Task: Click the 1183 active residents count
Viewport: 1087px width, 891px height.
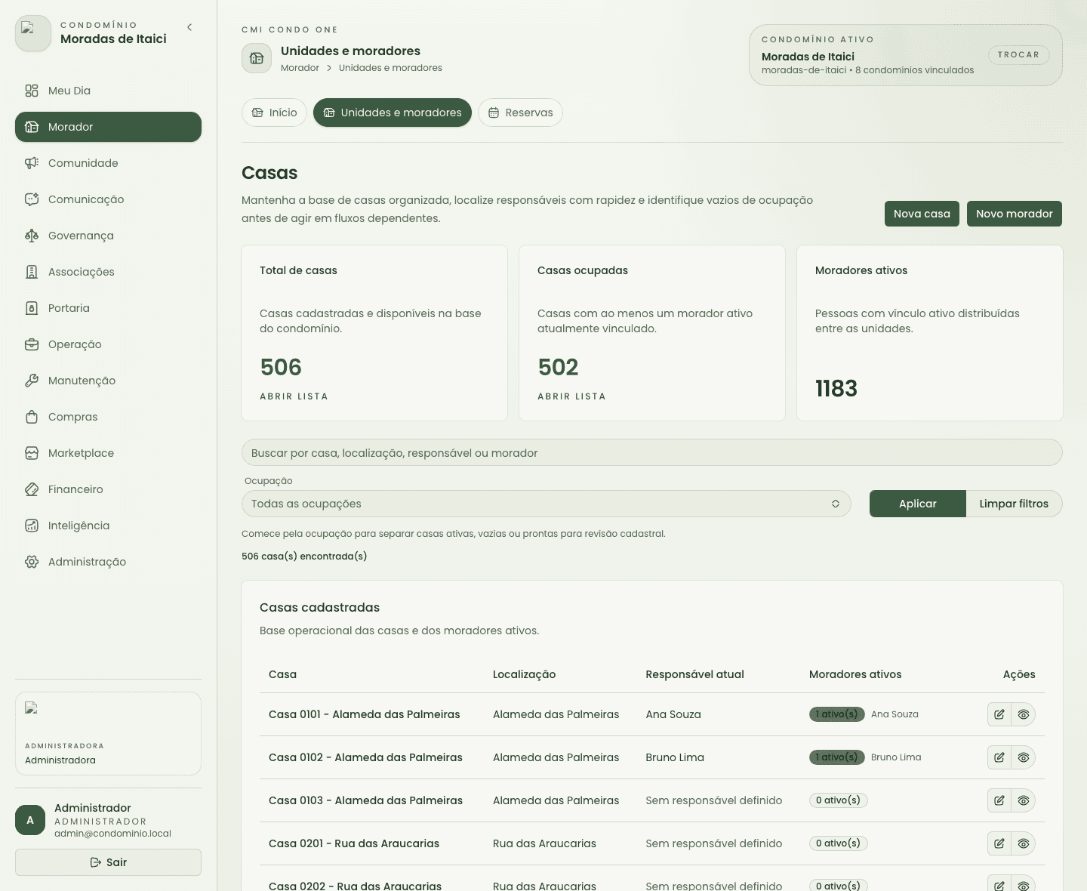Action: (836, 388)
